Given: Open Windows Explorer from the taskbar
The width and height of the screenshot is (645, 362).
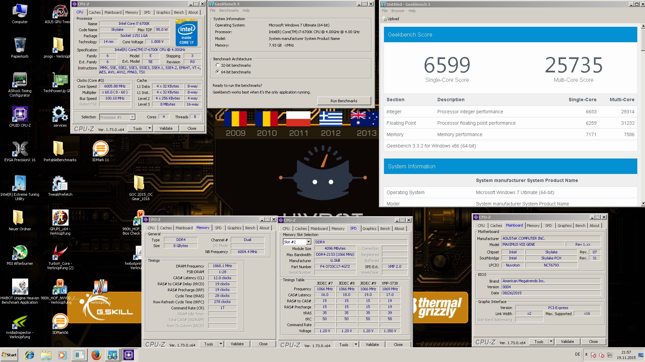Looking at the screenshot, I should click(46, 355).
